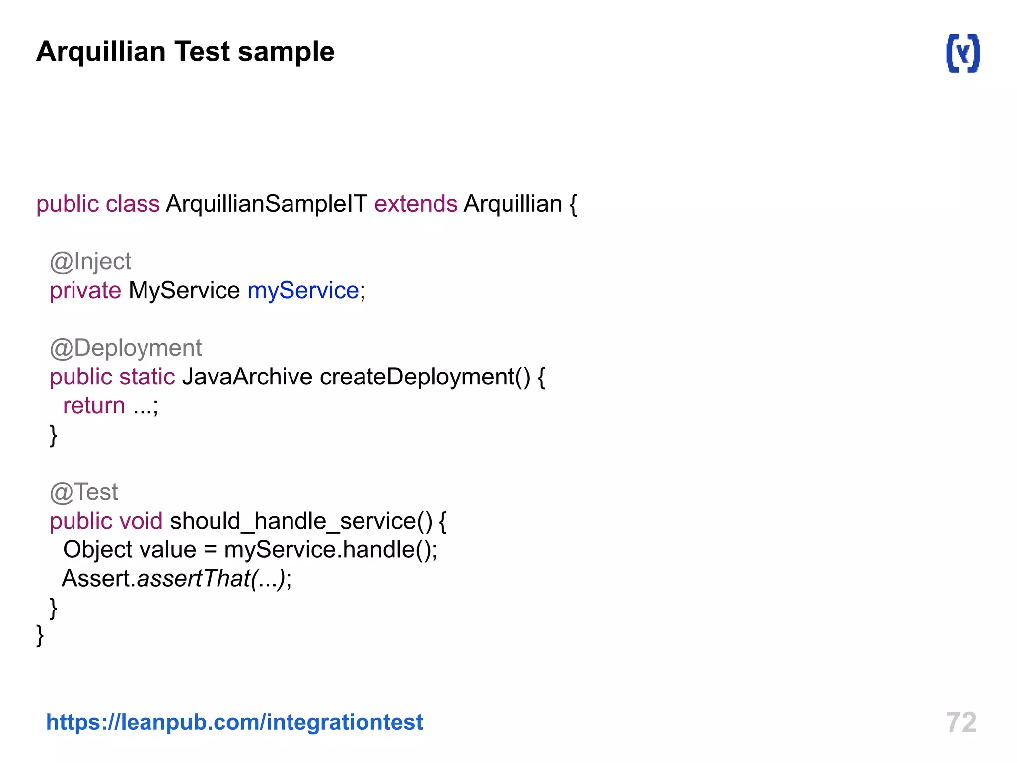Click the blue myService field name
This screenshot has height=763, width=1017.
[x=303, y=290]
